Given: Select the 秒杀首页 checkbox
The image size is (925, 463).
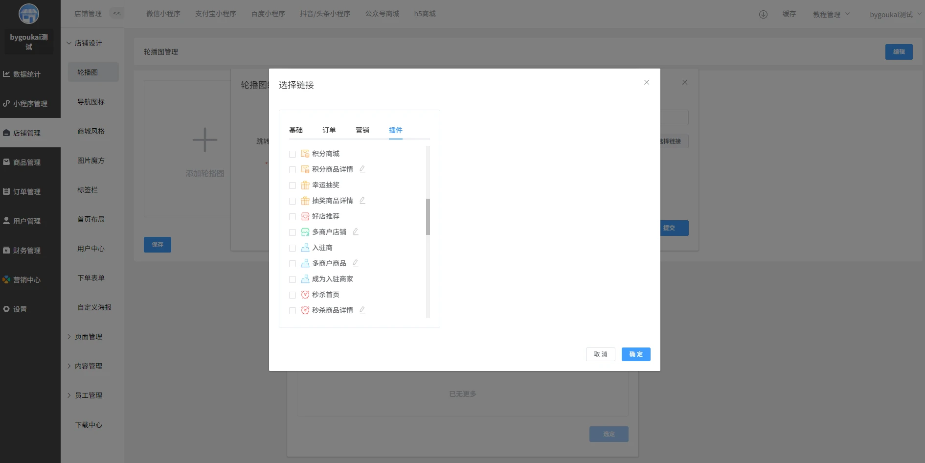Looking at the screenshot, I should click(293, 295).
